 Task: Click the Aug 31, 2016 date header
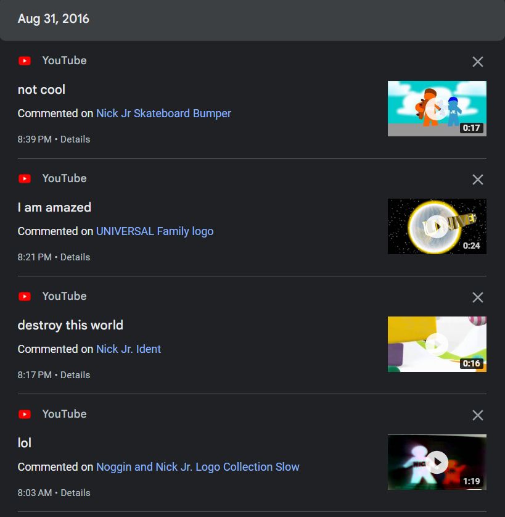coord(54,19)
